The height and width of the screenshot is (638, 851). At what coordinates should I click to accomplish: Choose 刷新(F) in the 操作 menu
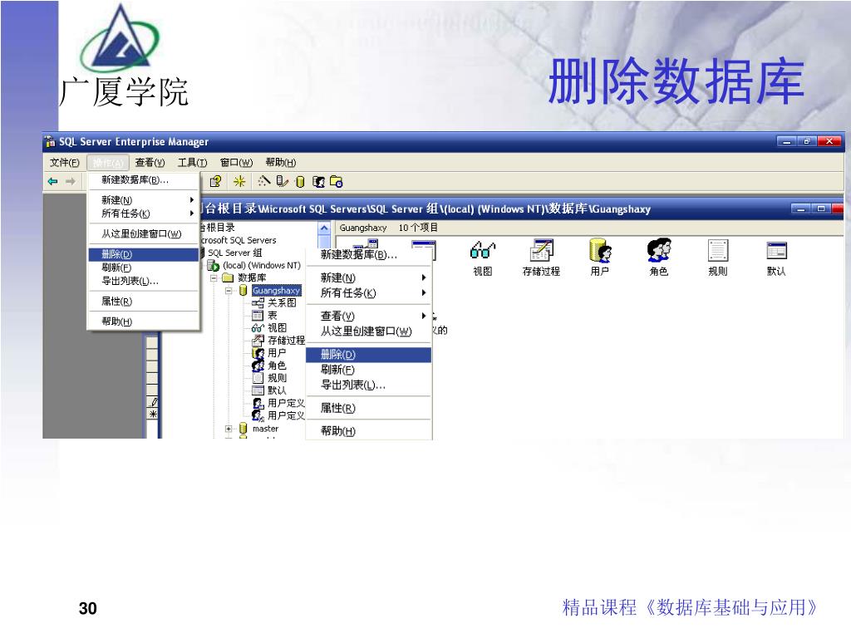pos(143,267)
